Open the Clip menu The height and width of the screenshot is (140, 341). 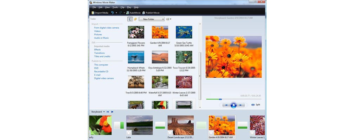click(122, 7)
